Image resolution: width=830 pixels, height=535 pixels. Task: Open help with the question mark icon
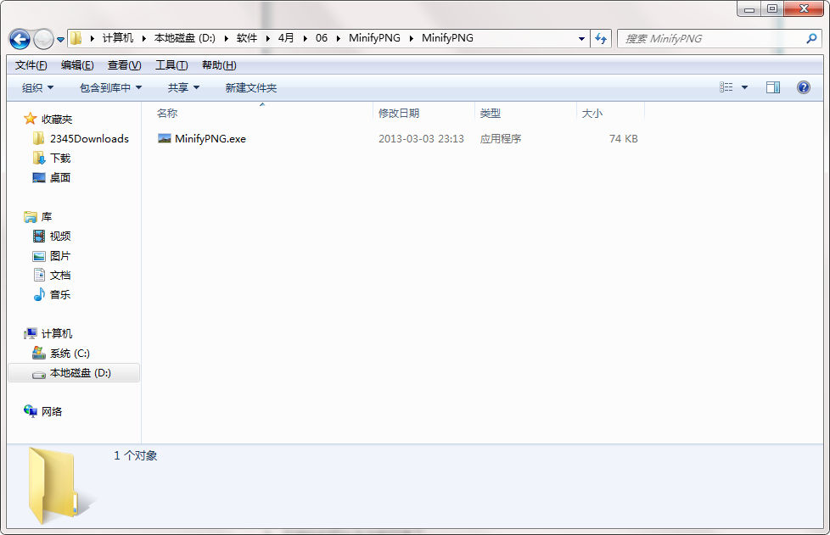[804, 87]
